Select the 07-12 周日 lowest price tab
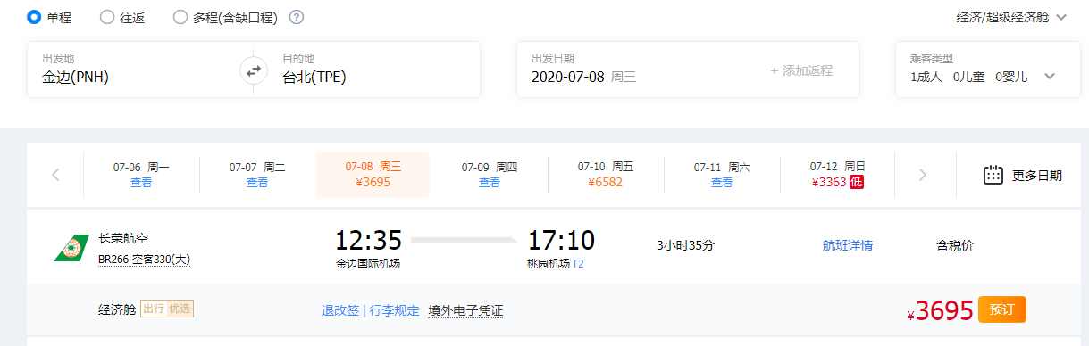Image resolution: width=1089 pixels, height=346 pixels. pyautogui.click(x=838, y=175)
